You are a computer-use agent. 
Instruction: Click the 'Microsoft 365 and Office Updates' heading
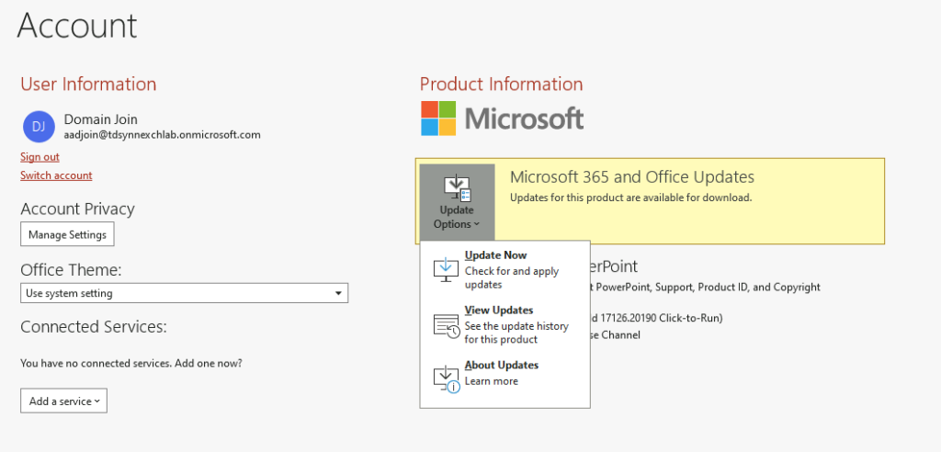point(632,177)
